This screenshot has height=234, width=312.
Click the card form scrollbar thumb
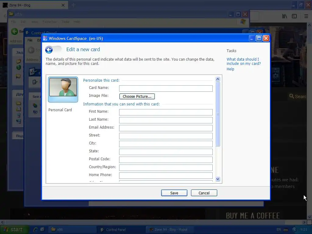click(218, 114)
